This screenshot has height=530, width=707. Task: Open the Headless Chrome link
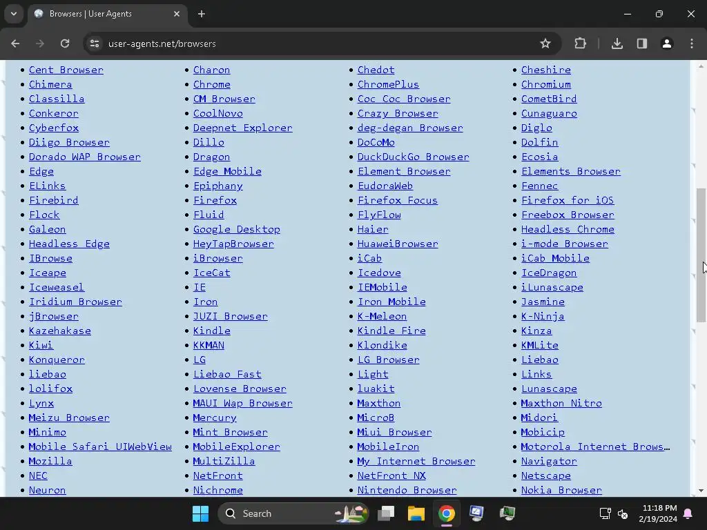[568, 229]
